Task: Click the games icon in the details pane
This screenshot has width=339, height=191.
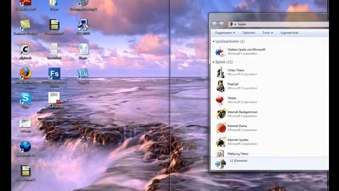Action: tap(220, 163)
